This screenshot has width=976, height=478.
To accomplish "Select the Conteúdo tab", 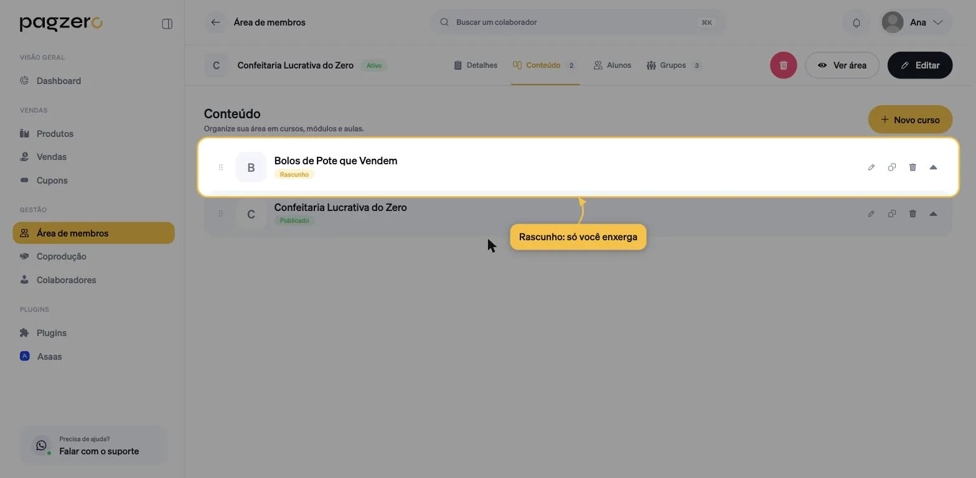I will coord(545,65).
